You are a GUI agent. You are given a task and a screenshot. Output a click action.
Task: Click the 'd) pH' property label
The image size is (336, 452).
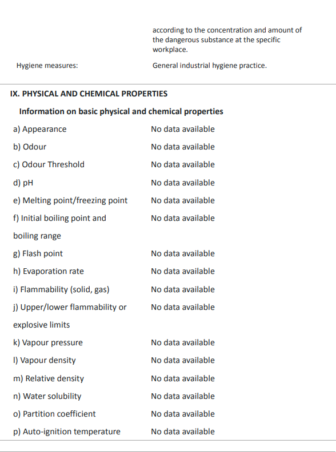click(23, 183)
